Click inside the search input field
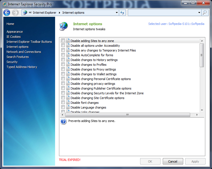The height and width of the screenshot is (169, 212). [163, 13]
